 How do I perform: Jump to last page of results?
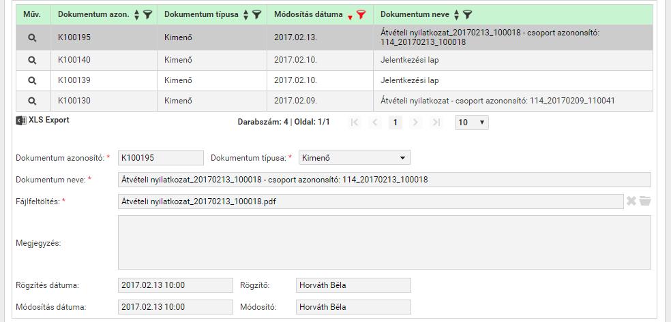coord(436,123)
